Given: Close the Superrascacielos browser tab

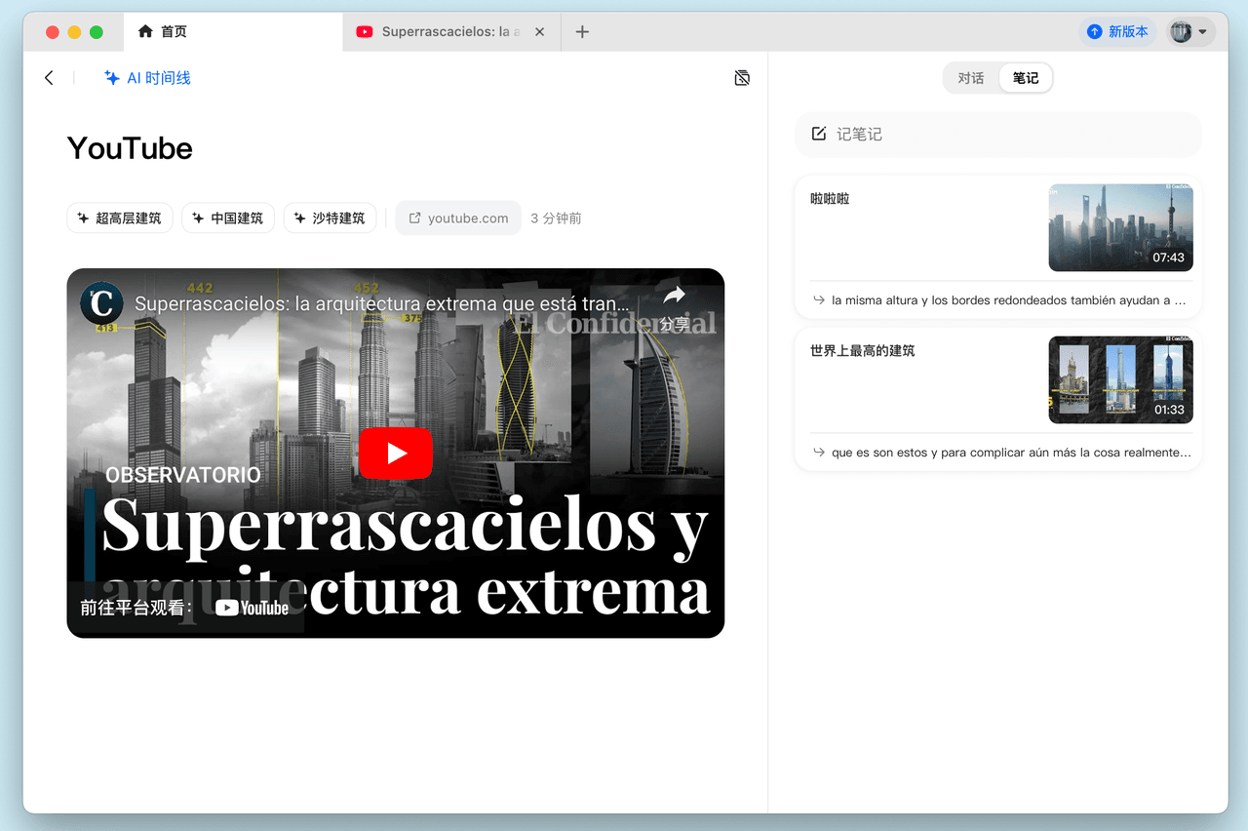Looking at the screenshot, I should [x=539, y=31].
